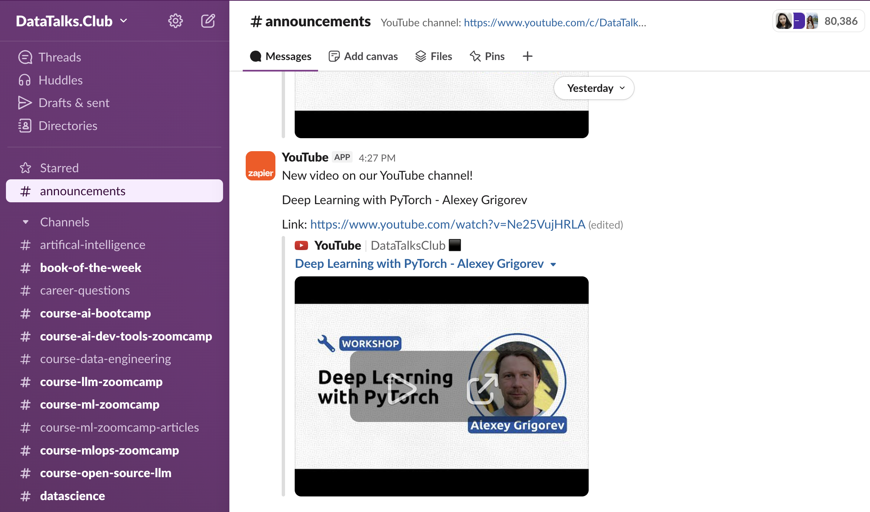Open the Threads view
870x512 pixels.
[60, 57]
